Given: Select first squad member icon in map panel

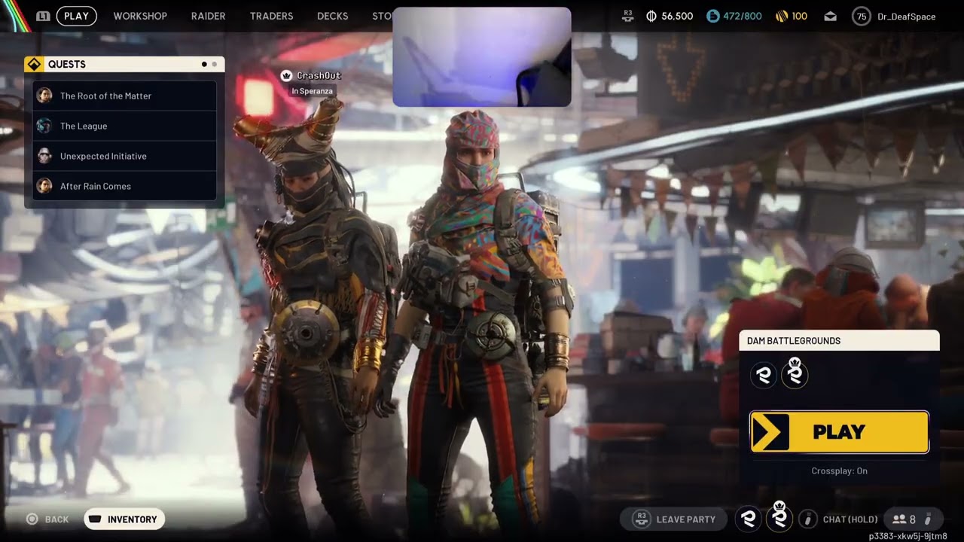Looking at the screenshot, I should pyautogui.click(x=764, y=375).
